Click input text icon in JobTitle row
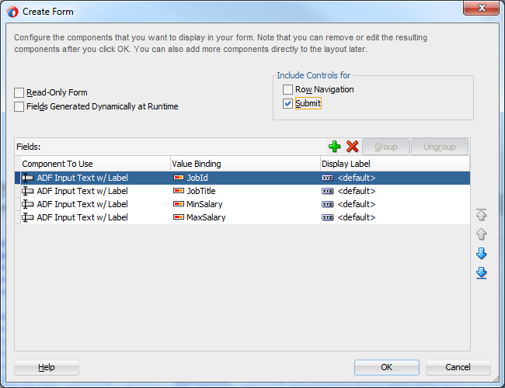The width and height of the screenshot is (505, 388). click(x=28, y=191)
